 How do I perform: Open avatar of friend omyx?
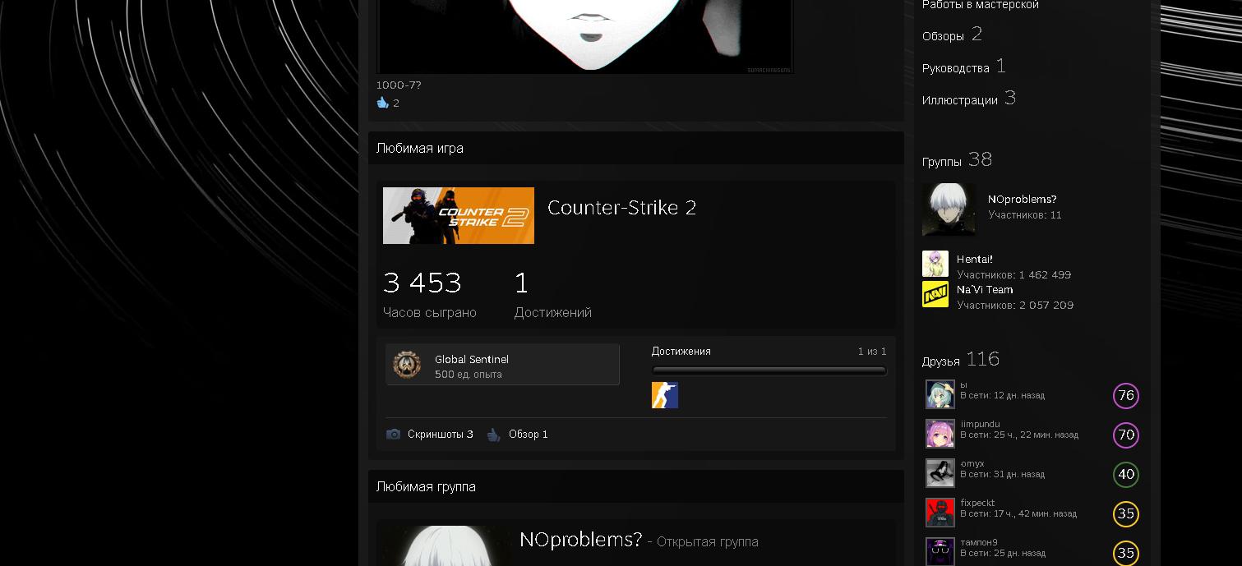[x=940, y=473]
